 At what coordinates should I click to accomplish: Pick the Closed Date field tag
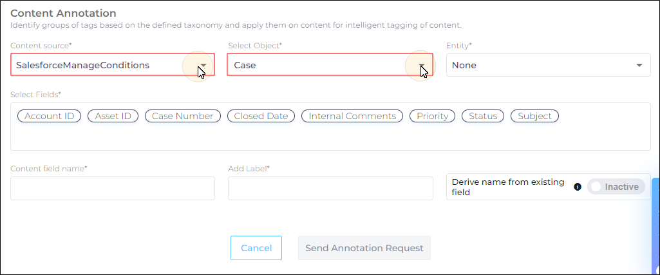[261, 116]
